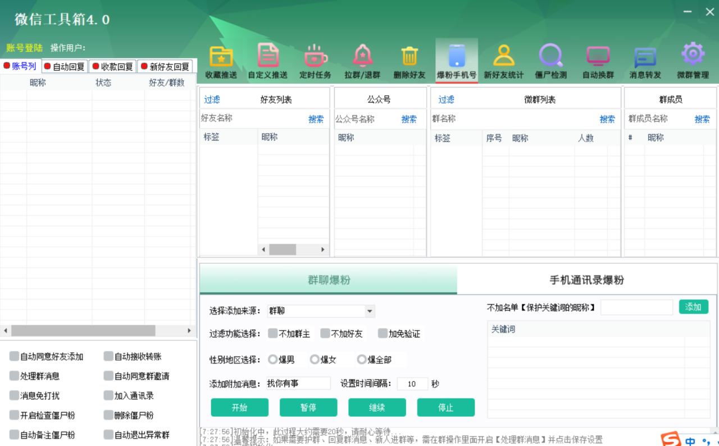Expand the 过滤 filter above 好友列表
719x446 pixels.
pos(212,99)
